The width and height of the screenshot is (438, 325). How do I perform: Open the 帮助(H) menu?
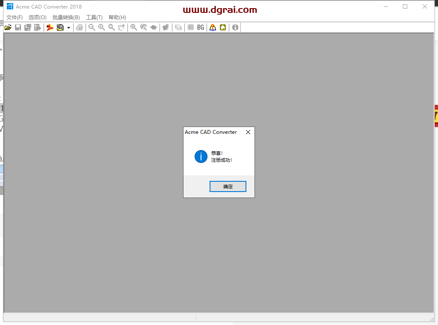(x=117, y=17)
